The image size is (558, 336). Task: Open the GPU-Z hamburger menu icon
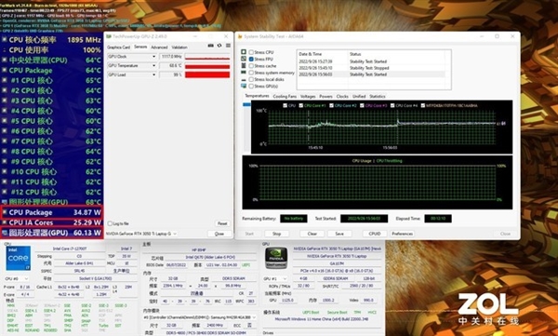(x=228, y=46)
